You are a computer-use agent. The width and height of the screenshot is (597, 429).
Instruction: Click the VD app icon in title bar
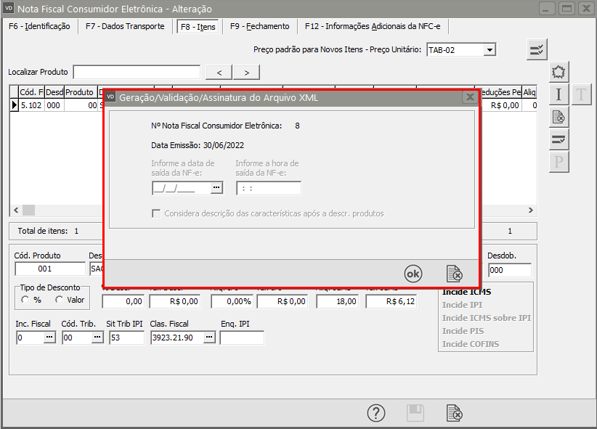tap(9, 8)
